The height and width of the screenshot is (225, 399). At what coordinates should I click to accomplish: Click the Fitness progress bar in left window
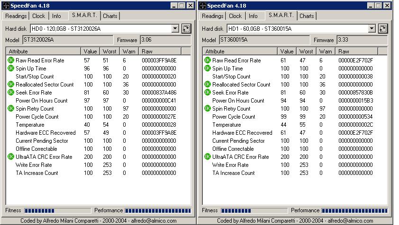[57, 210]
